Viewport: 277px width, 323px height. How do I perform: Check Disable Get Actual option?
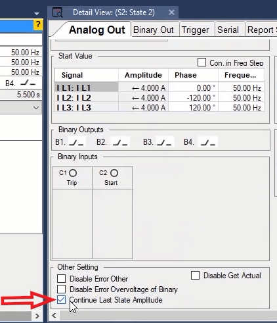195,276
